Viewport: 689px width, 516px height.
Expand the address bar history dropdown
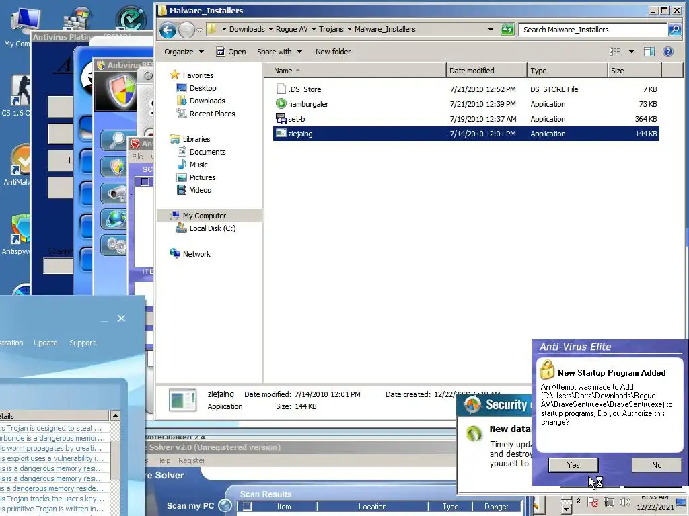click(x=491, y=30)
